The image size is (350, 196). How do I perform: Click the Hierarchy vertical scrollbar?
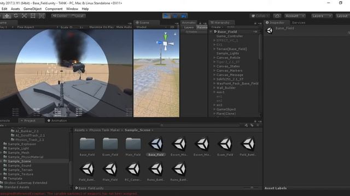coord(260,47)
